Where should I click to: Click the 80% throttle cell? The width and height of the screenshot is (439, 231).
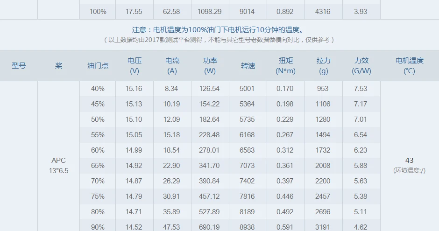(x=98, y=212)
